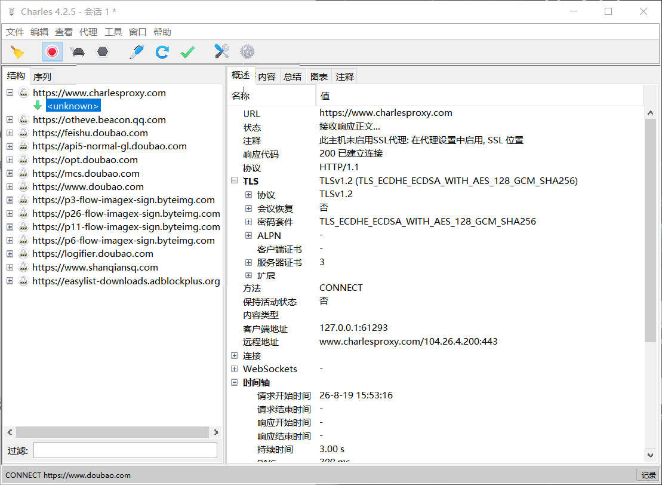The height and width of the screenshot is (485, 662).
Task: Expand the ALPN row
Action: (249, 236)
